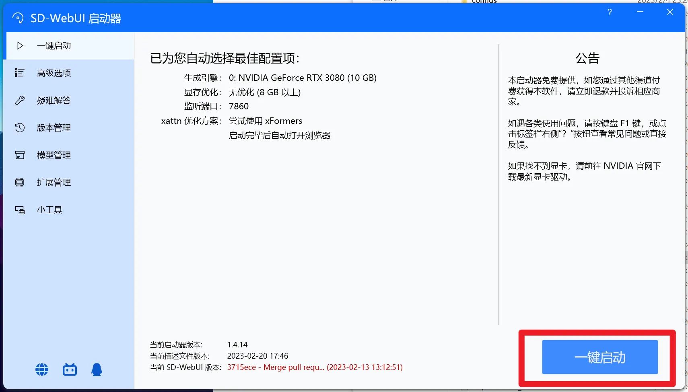This screenshot has height=392, width=688.
Task: Click the text 启动完毕后自动打开浏览器
Action: pyautogui.click(x=280, y=135)
